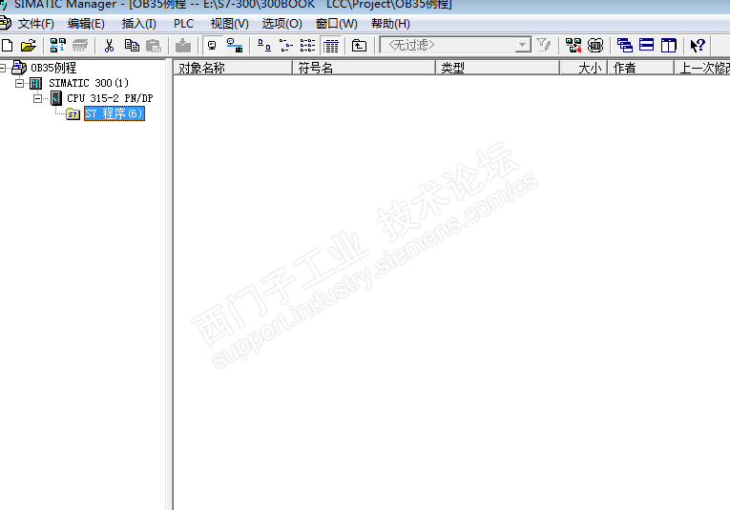Open the 插入(I) menu

138,24
